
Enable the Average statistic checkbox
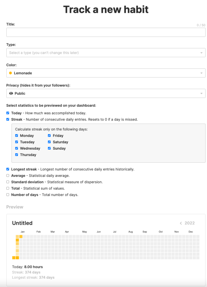click(x=8, y=176)
